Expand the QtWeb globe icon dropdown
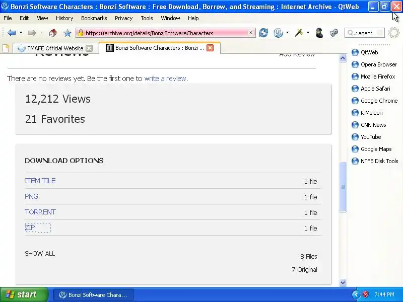403x302 pixels. click(x=287, y=33)
